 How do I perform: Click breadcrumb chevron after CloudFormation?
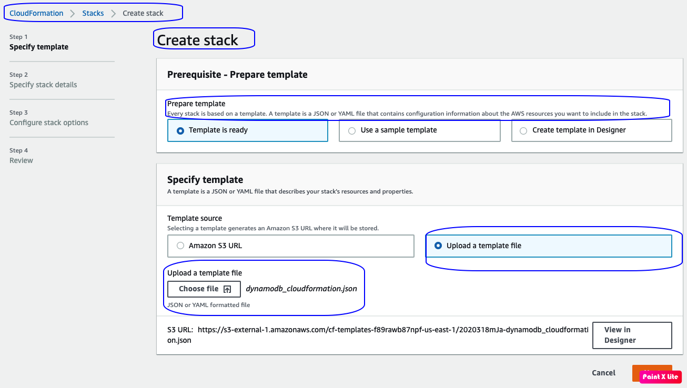pos(73,13)
